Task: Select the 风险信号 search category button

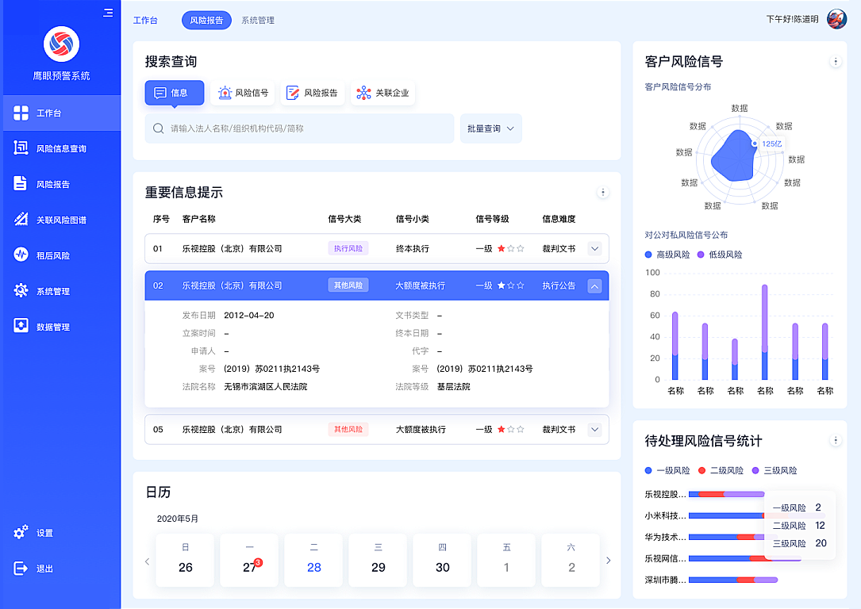Action: (243, 93)
